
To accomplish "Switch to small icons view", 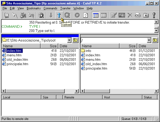I will pyautogui.click(x=104, y=15).
